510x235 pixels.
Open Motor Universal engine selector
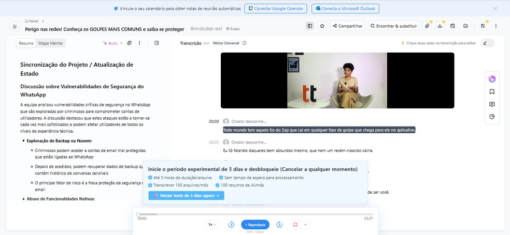click(x=226, y=43)
